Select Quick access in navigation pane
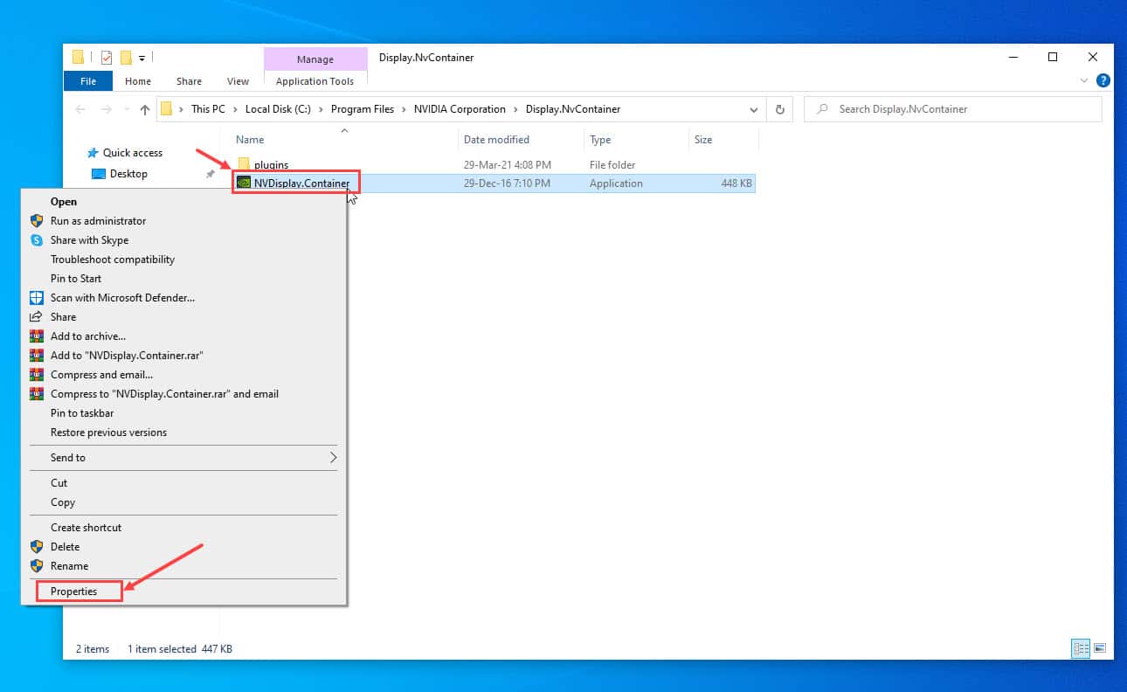The width and height of the screenshot is (1127, 692). (132, 153)
